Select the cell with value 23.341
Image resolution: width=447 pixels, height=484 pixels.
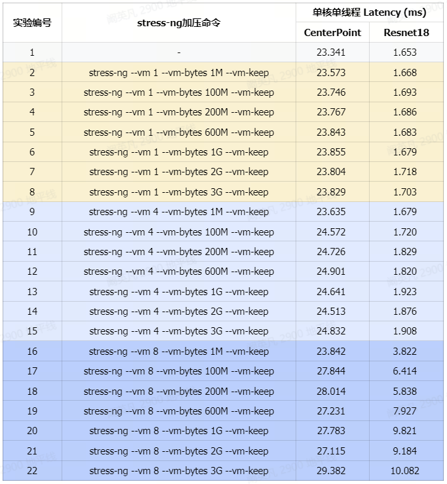pos(331,52)
